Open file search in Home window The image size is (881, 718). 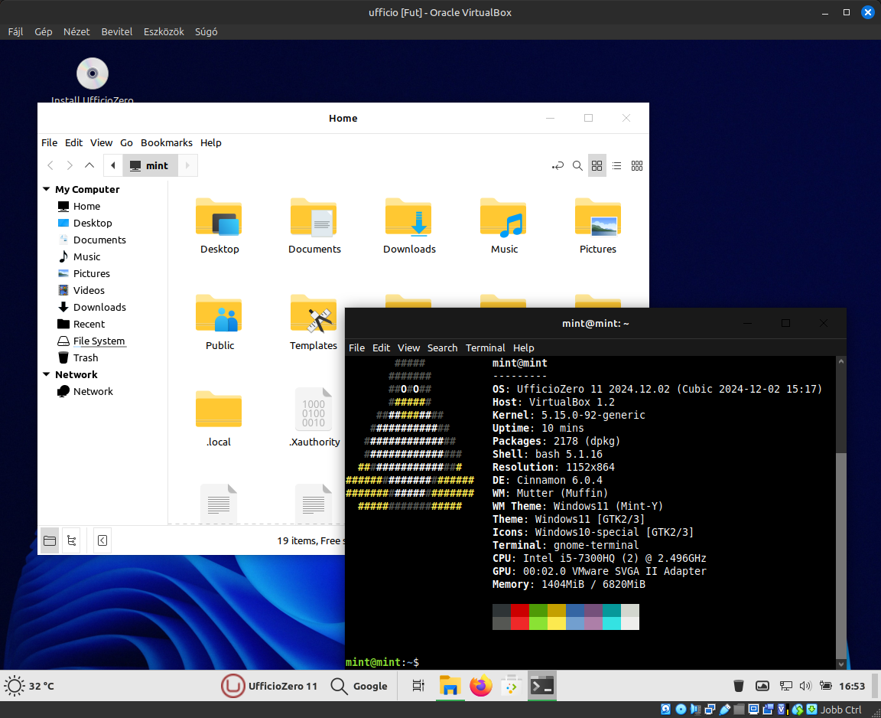[x=577, y=166]
